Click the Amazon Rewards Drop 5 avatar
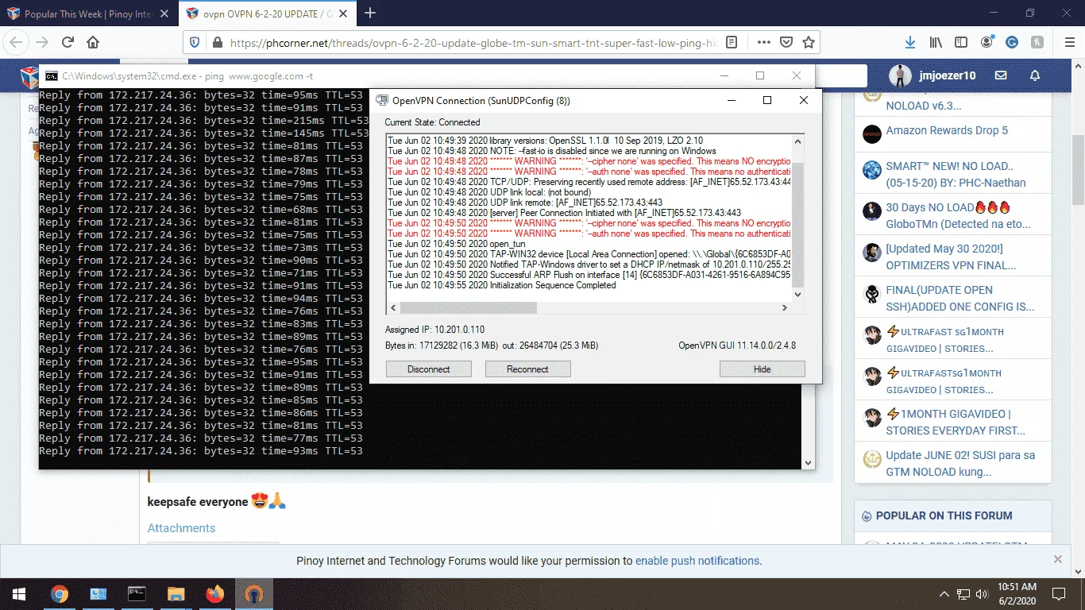Viewport: 1085px width, 610px height. click(x=872, y=133)
